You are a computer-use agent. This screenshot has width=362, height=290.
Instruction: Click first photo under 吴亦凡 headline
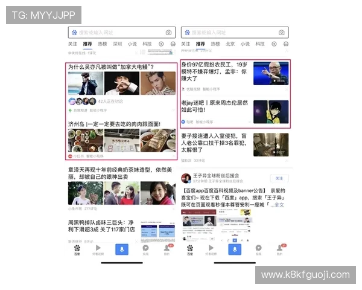86,83
